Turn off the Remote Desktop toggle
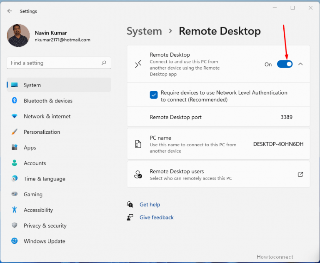 coord(285,64)
